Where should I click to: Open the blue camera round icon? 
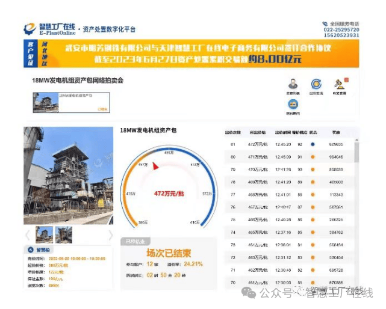tap(293, 104)
